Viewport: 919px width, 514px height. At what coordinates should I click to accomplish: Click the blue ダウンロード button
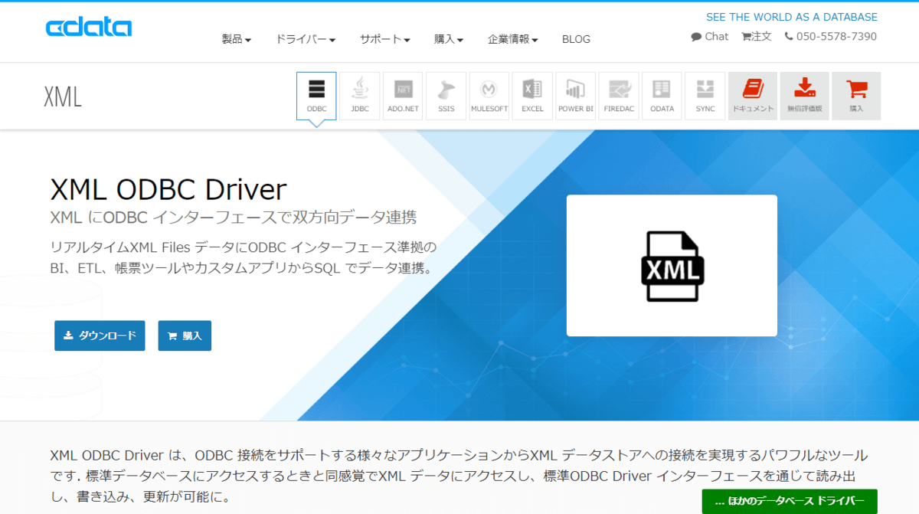[100, 336]
